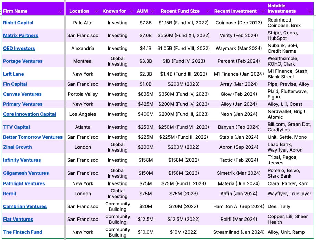Follow the Canvas Ventures link
This screenshot has height=240, width=316.
tap(22, 94)
